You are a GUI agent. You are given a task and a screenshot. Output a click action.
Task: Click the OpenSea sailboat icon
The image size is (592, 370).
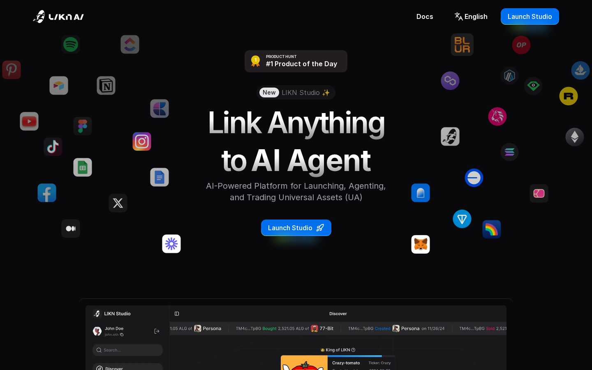pyautogui.click(x=580, y=70)
